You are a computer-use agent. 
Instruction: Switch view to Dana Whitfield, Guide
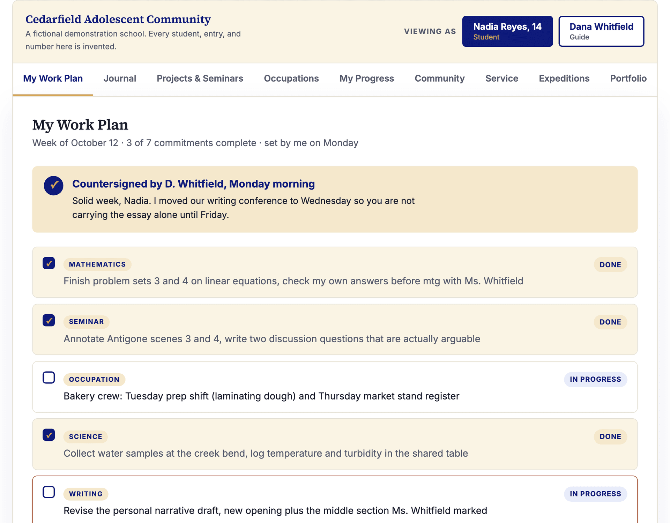point(601,31)
